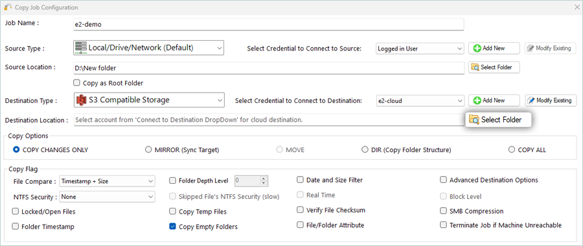Click the app icon in the title bar
Screen dimensions: 583x246
(x=7, y=7)
